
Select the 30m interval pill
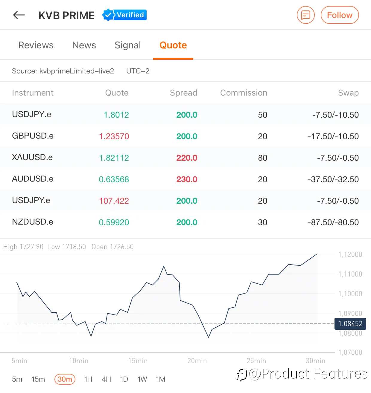click(65, 379)
